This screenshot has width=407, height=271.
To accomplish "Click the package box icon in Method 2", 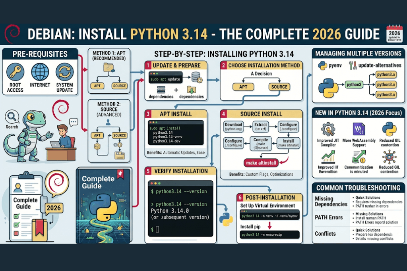I will click(97, 146).
